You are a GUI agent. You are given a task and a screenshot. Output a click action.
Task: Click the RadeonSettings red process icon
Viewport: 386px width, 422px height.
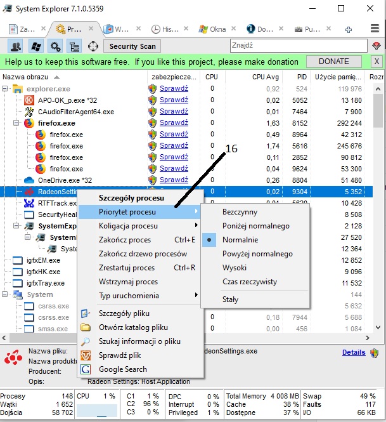click(29, 192)
